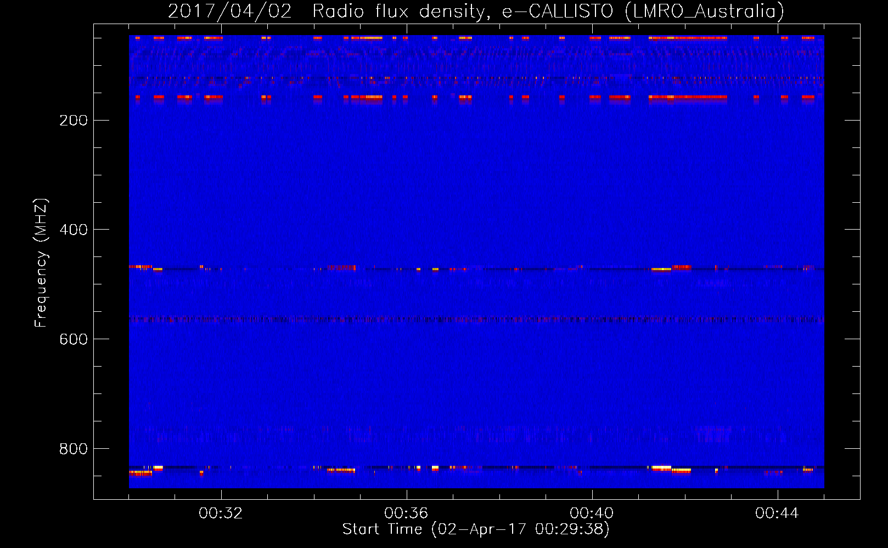Click the 00:32 time tick label
Screen dimensions: 888x548
click(x=221, y=513)
